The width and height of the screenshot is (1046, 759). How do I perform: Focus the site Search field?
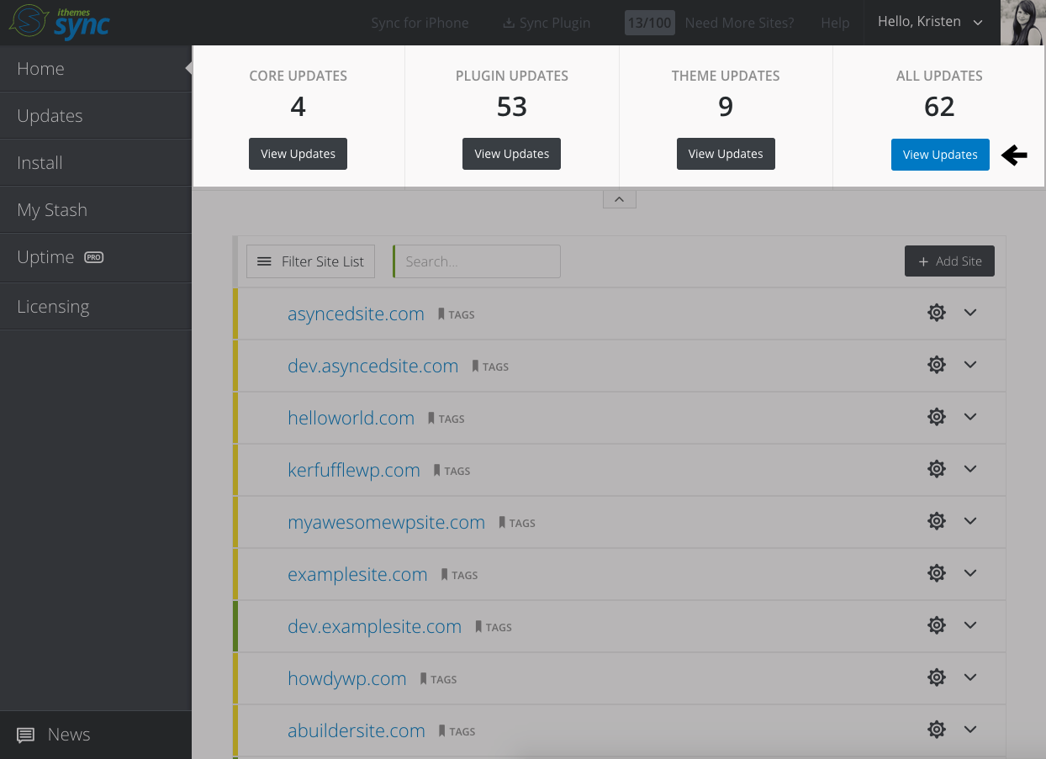coord(477,261)
